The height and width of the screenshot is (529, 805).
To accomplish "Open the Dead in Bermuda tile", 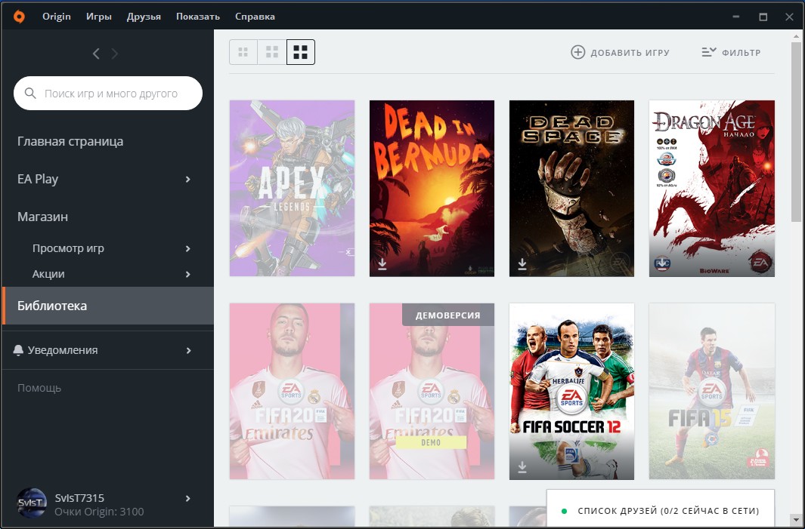I will coord(432,188).
